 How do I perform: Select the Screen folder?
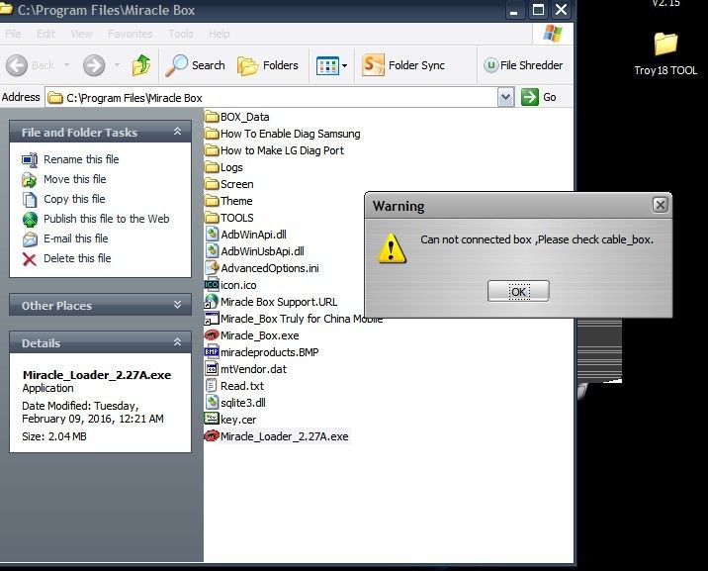click(x=229, y=184)
